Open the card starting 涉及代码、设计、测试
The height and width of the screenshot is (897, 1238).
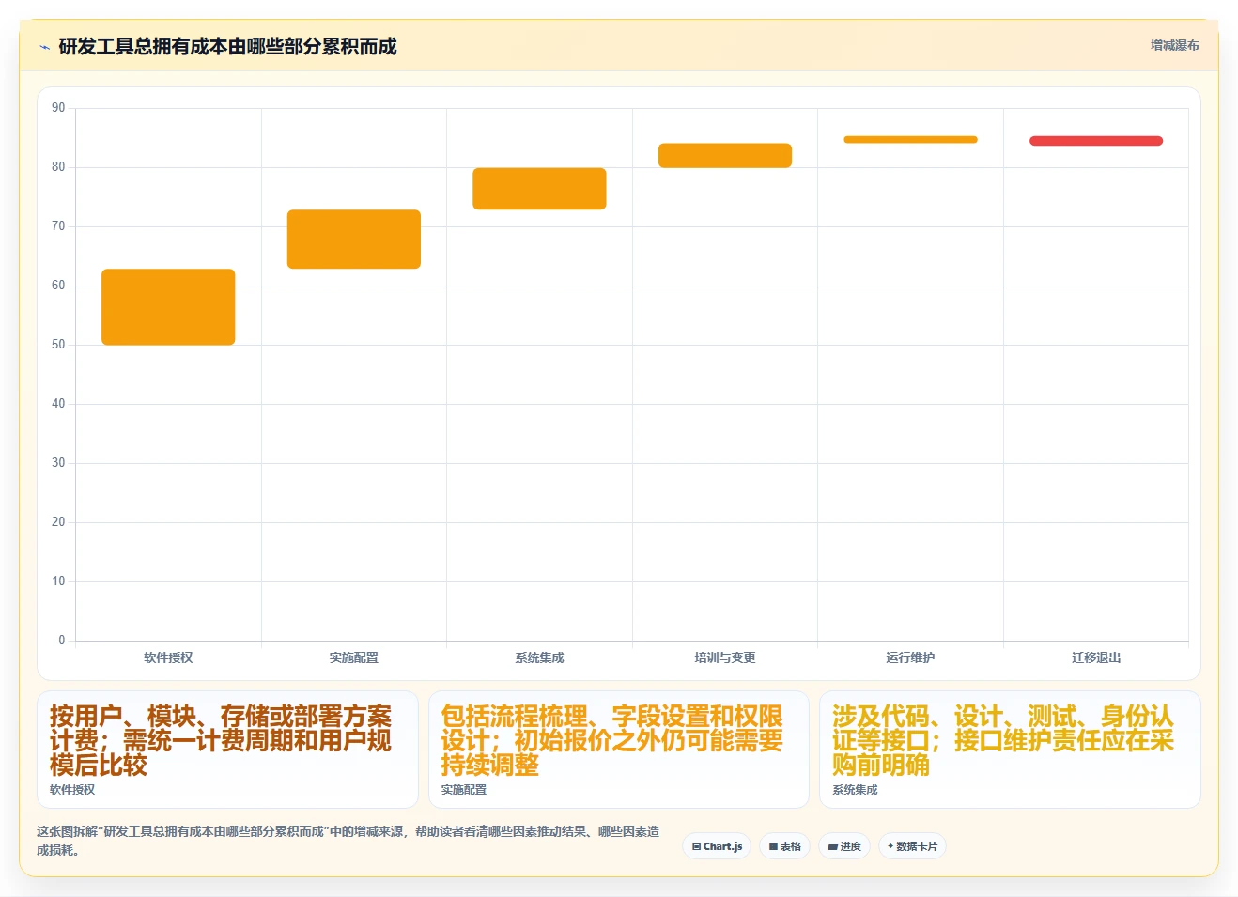pos(1010,750)
